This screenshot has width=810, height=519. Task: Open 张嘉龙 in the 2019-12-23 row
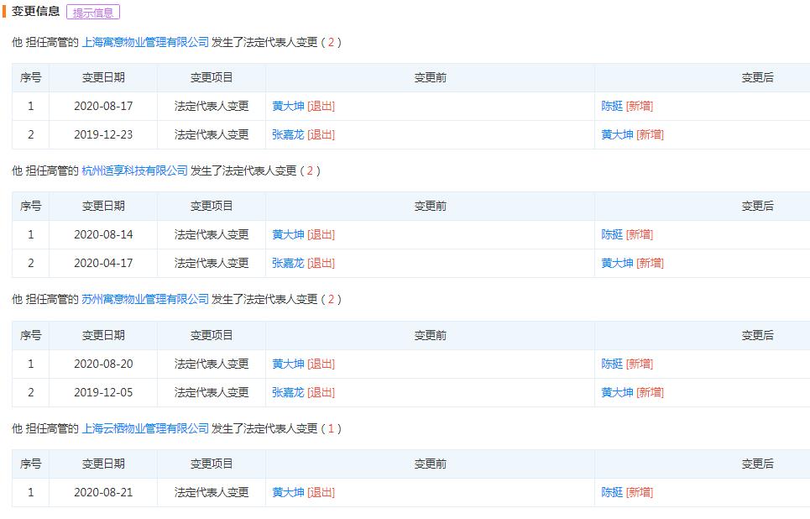[288, 134]
